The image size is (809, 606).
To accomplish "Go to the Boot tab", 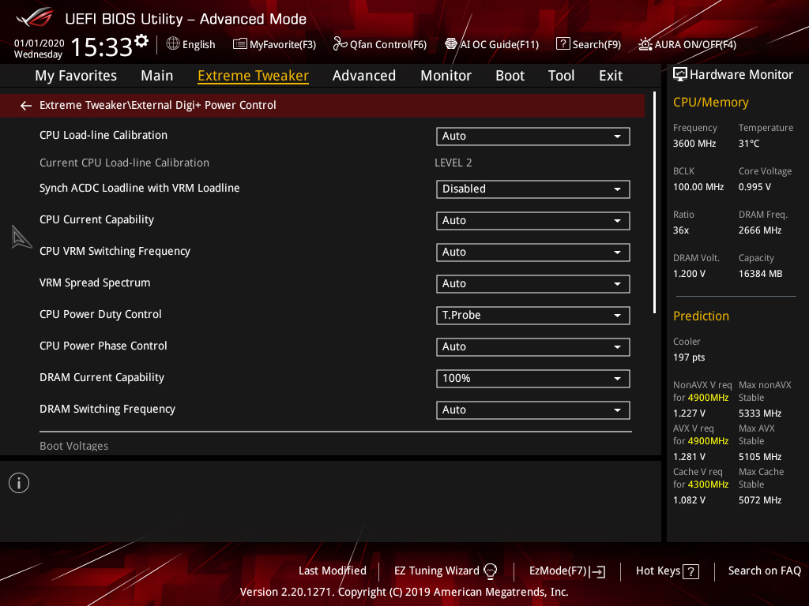I will [x=510, y=76].
